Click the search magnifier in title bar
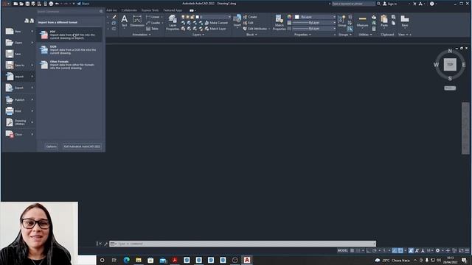The image size is (472, 265). (378, 4)
